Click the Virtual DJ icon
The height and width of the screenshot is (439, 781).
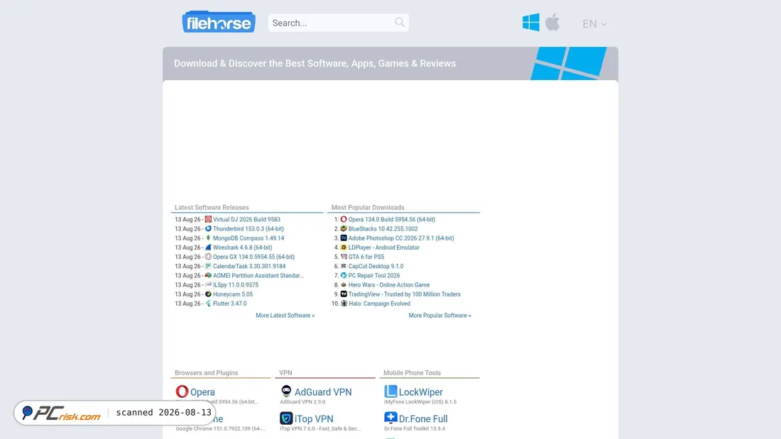point(208,219)
